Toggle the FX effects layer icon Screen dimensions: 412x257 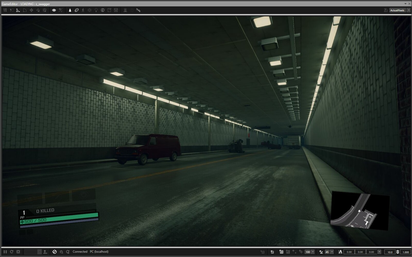(103, 10)
